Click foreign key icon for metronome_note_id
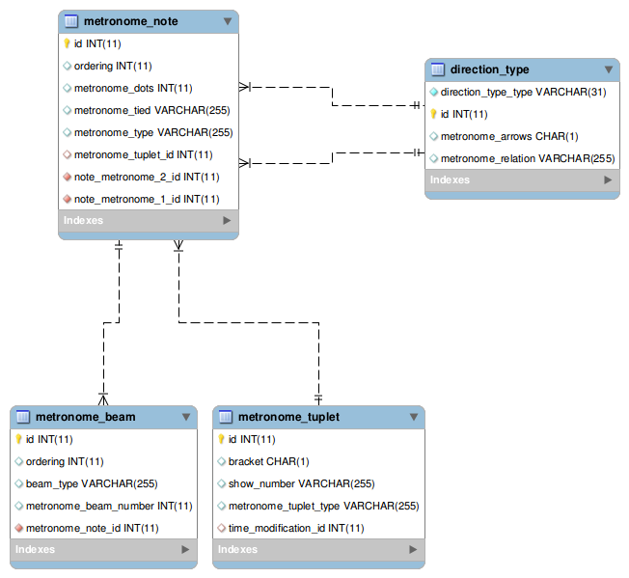Screen dimensions: 629x578 [18, 528]
